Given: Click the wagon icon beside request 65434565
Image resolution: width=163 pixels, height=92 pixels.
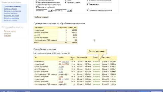Looking at the screenshot, I should [60, 79].
